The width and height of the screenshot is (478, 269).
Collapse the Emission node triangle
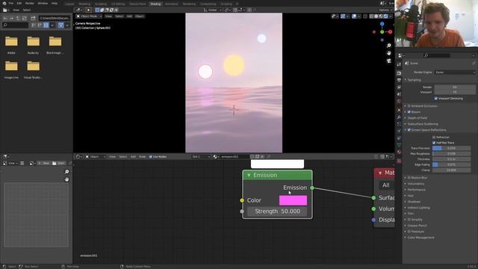tap(249, 176)
